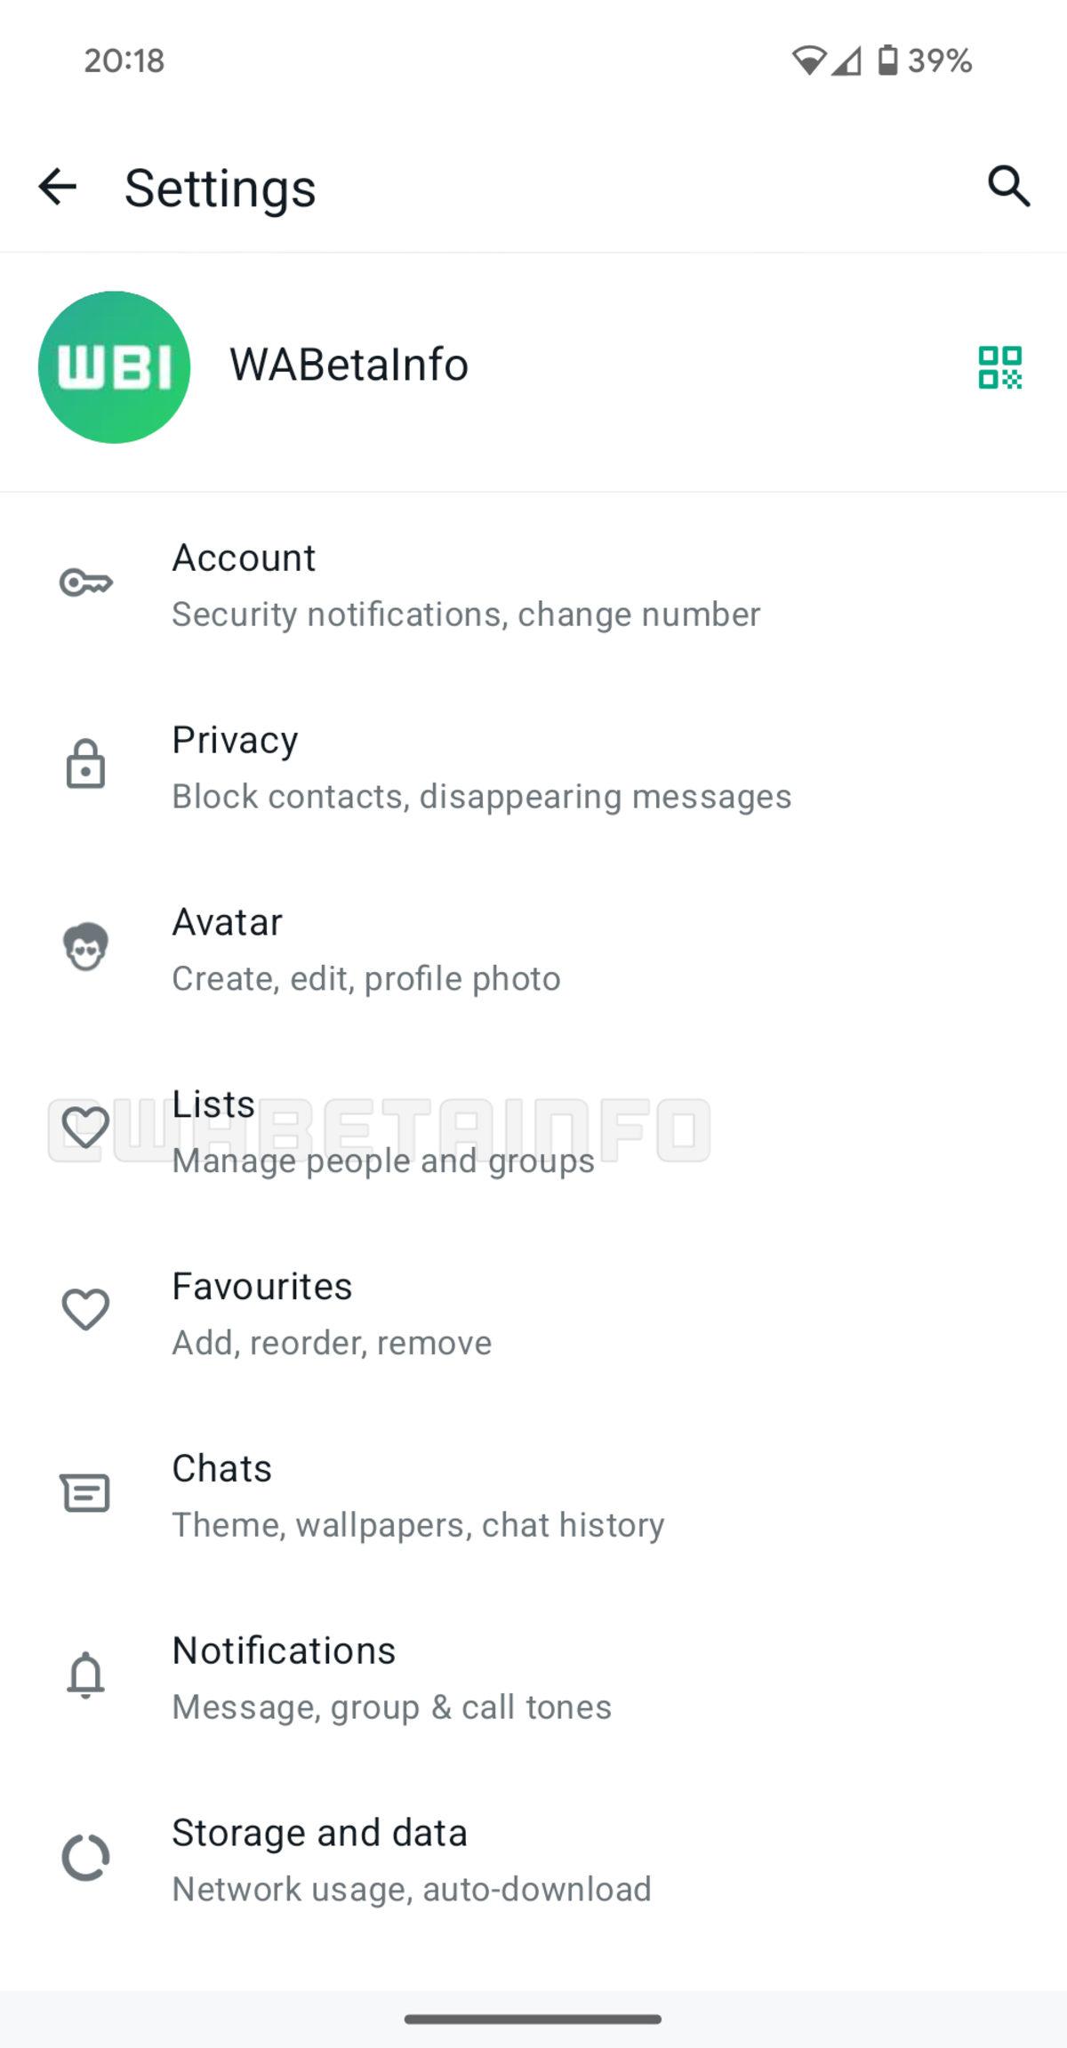Tap the Account key icon
This screenshot has height=2048, width=1067.
pyautogui.click(x=85, y=583)
